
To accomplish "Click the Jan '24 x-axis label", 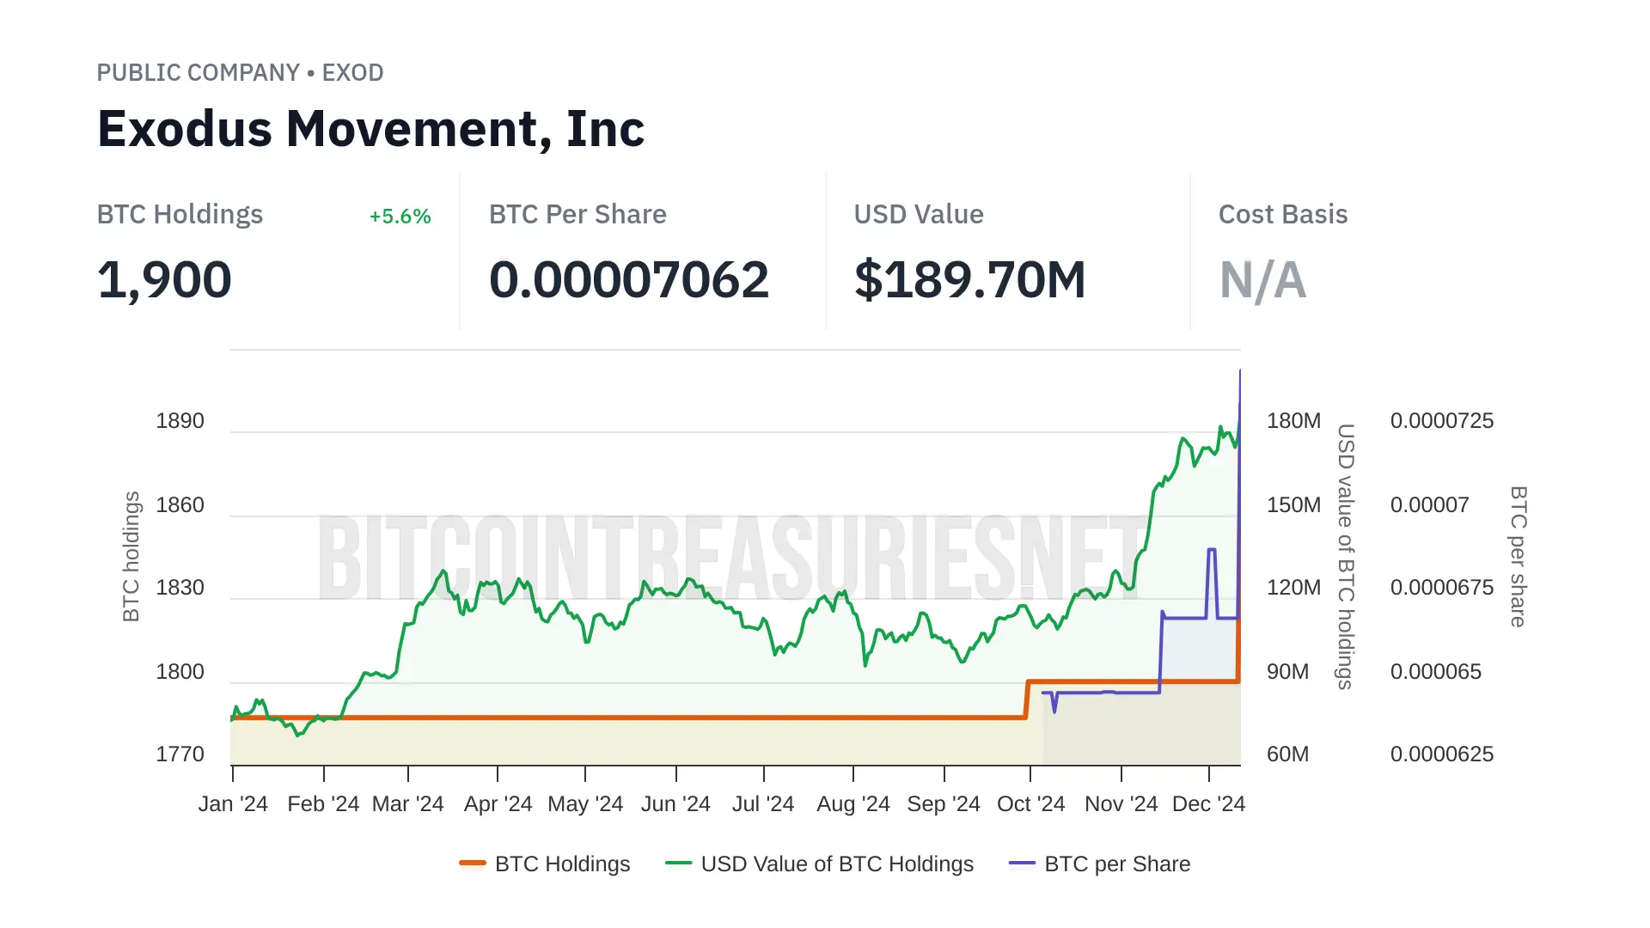I will [x=233, y=804].
